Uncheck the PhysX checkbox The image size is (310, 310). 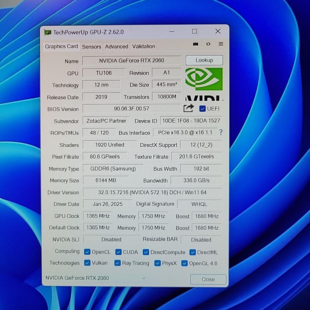158,263
